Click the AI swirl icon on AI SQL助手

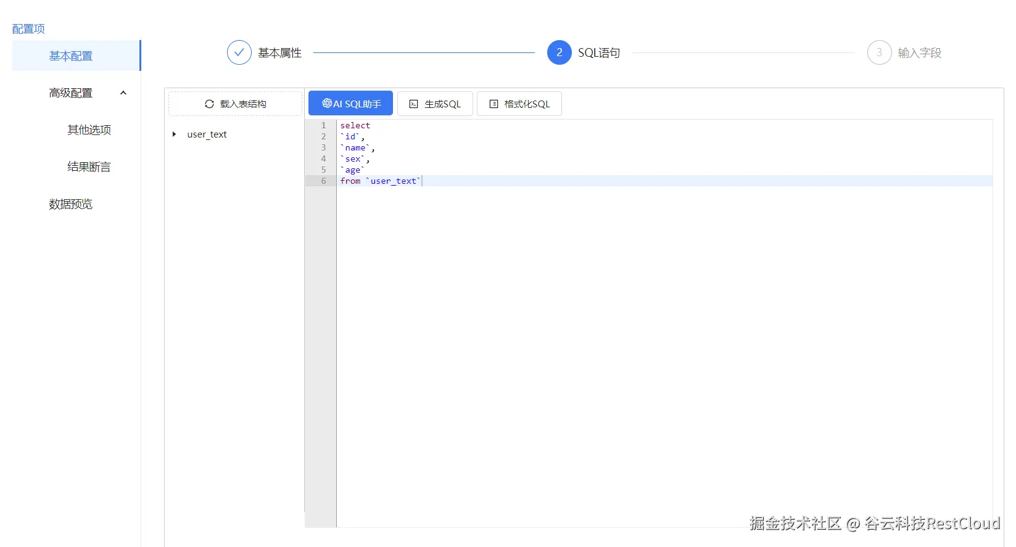[x=327, y=104]
